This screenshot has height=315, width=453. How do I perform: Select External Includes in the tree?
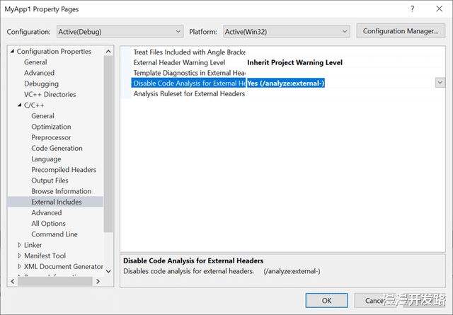pos(55,202)
